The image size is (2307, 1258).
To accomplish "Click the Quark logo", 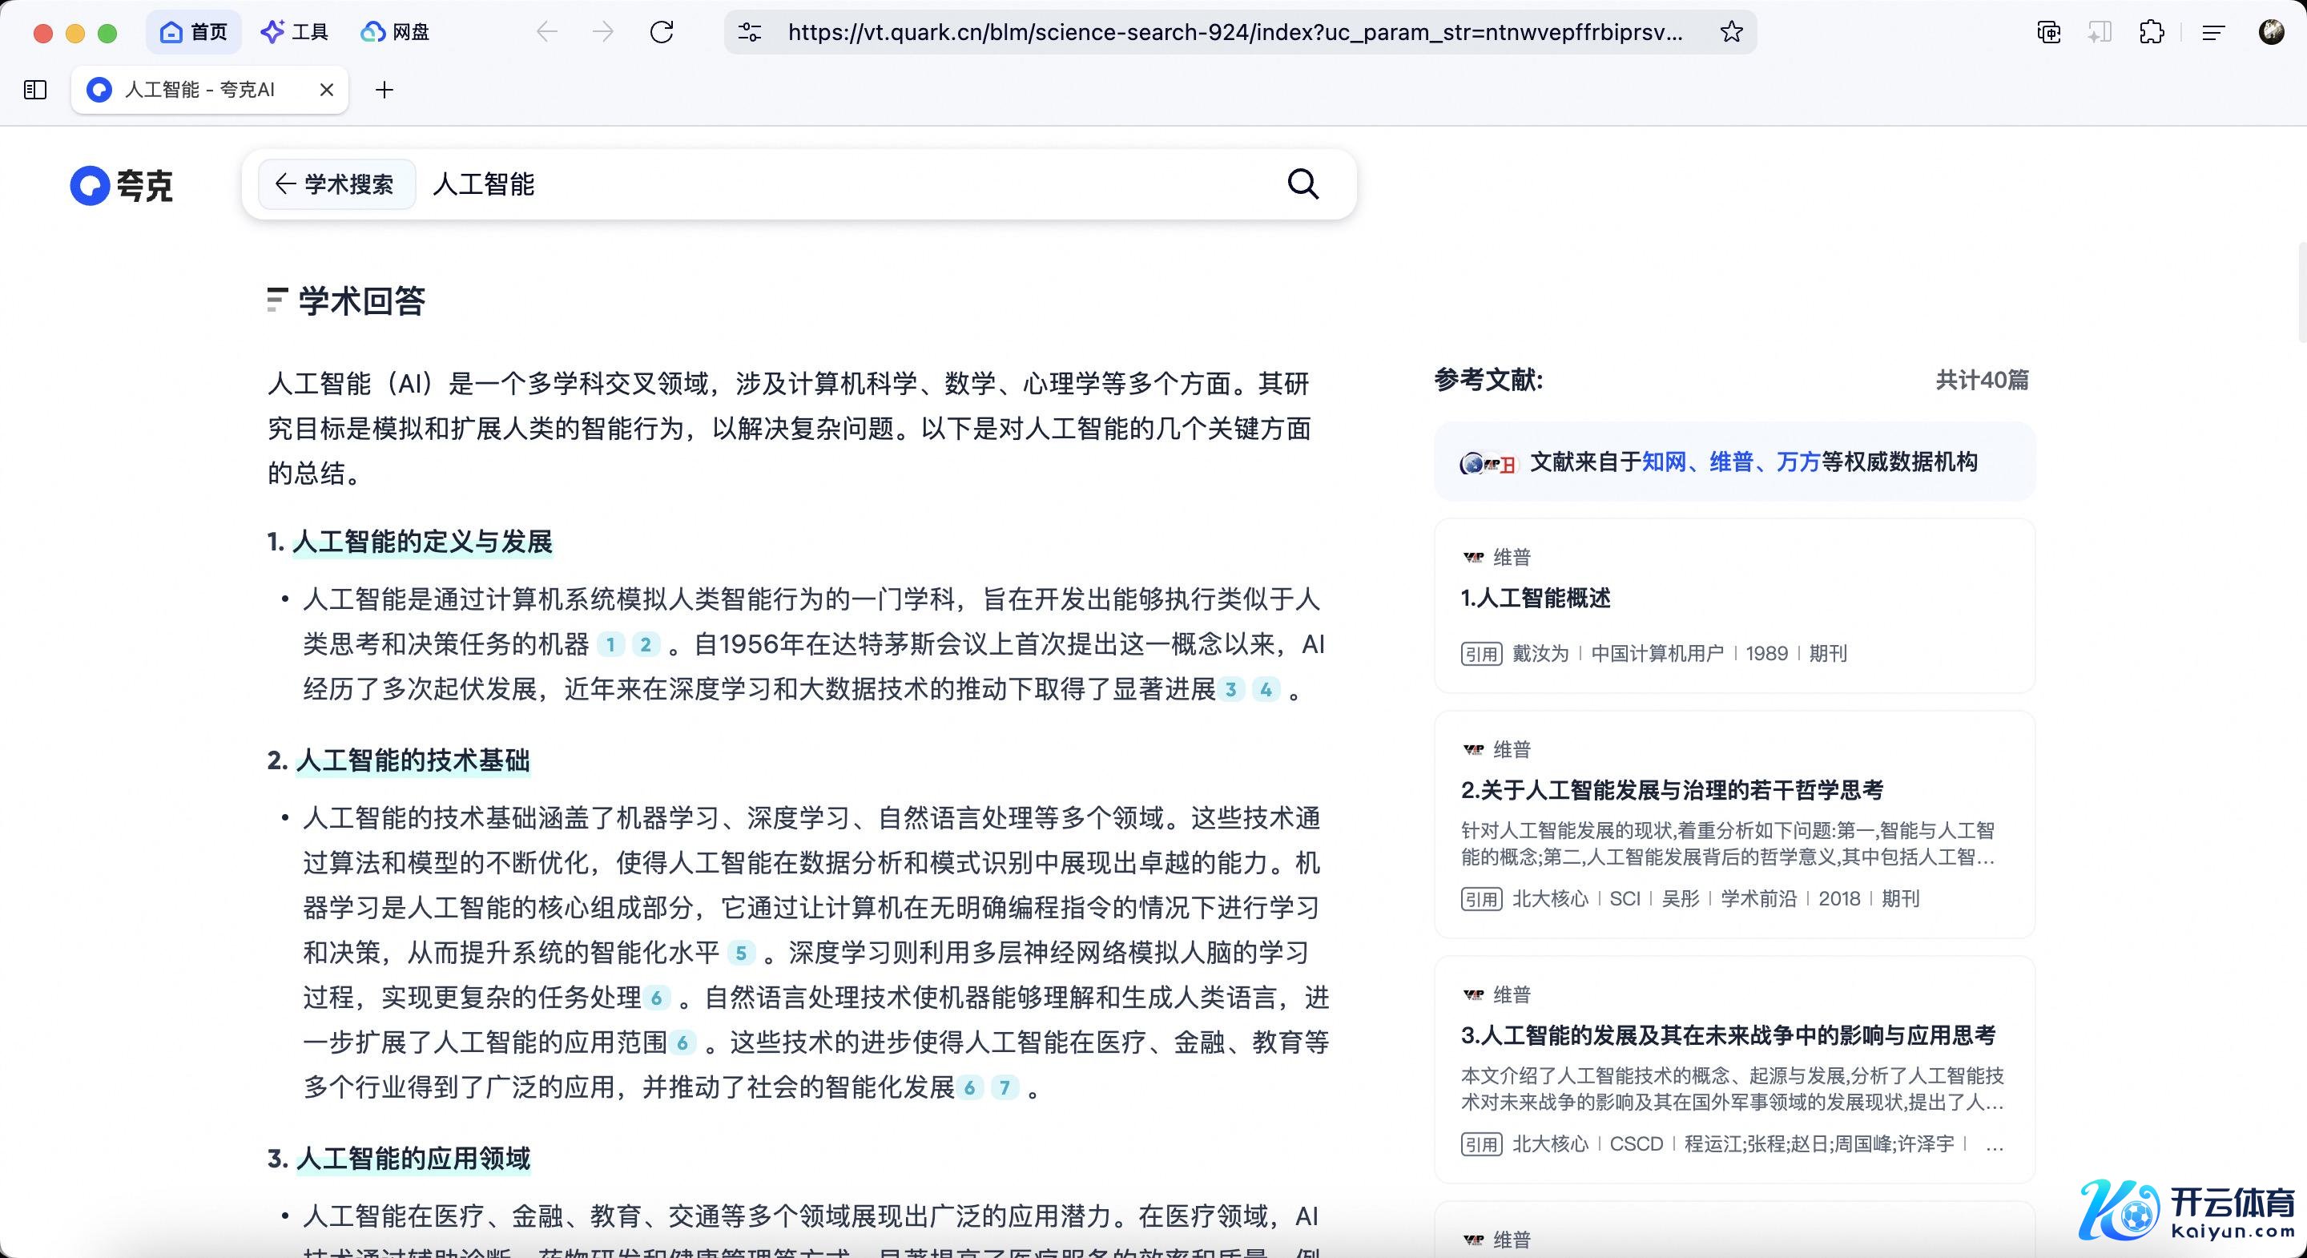I will [x=122, y=185].
